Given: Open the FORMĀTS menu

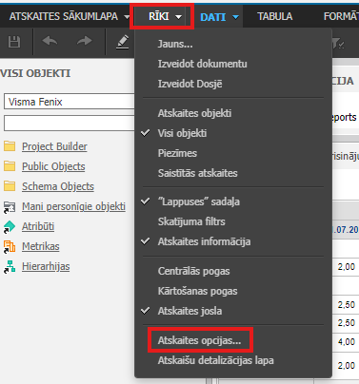Looking at the screenshot, I should [341, 16].
